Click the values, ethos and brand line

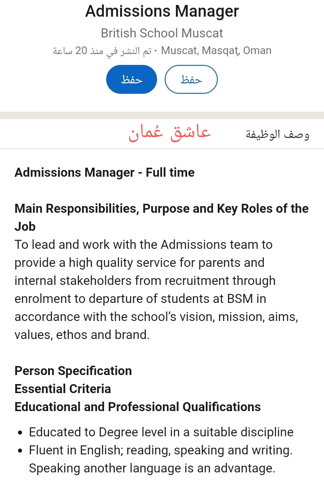click(x=82, y=334)
